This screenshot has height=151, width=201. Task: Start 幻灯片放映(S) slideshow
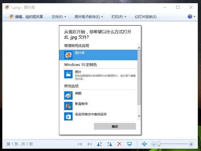tap(145, 17)
